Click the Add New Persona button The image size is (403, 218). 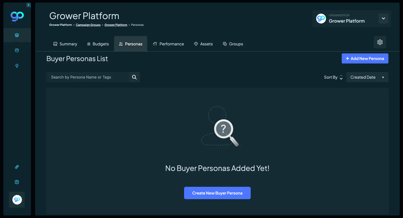[x=365, y=58]
